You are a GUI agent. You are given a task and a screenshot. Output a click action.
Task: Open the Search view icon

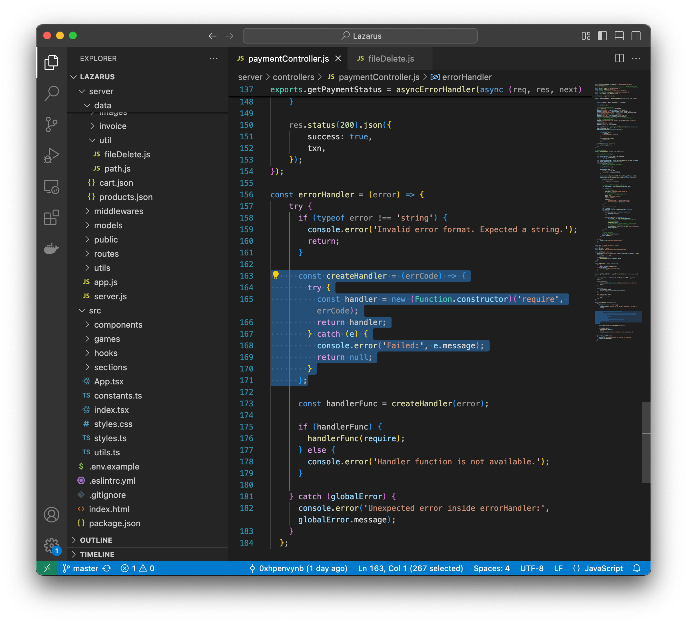(x=52, y=93)
